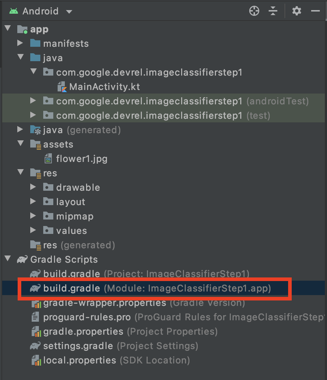Open the Android view selector dropdown
327x380 pixels.
[69, 11]
